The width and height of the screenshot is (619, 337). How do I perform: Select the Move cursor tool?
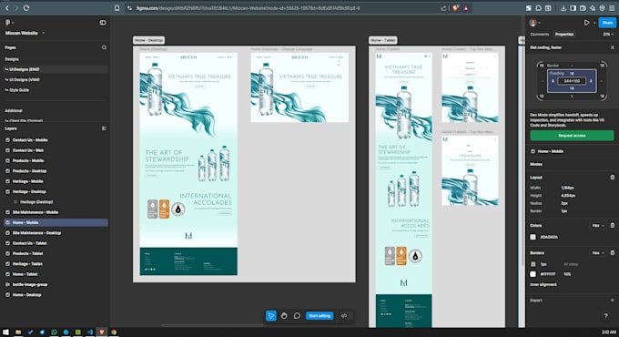coord(271,316)
